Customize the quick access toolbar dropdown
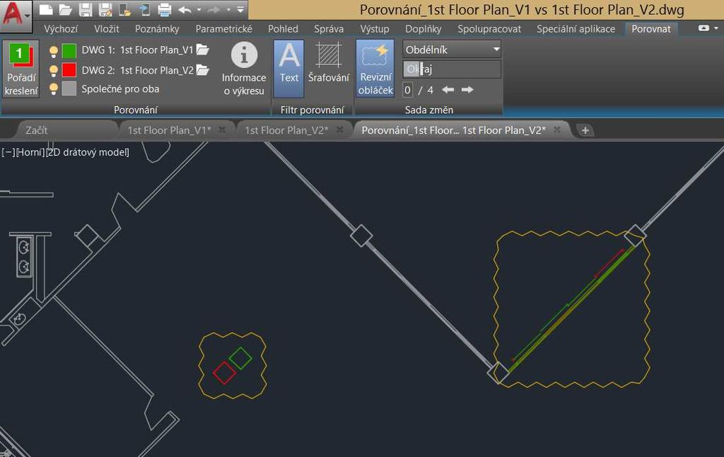The width and height of the screenshot is (724, 457). (240, 9)
